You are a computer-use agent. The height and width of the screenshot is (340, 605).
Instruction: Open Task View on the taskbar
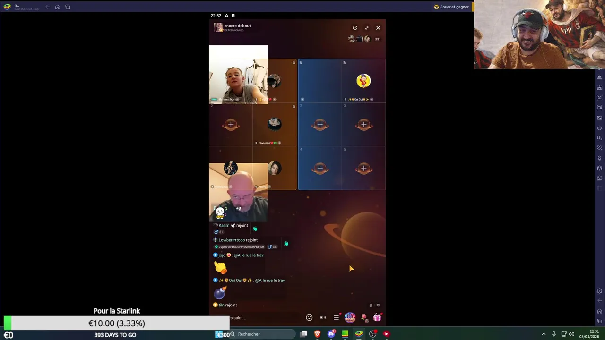coord(304,334)
